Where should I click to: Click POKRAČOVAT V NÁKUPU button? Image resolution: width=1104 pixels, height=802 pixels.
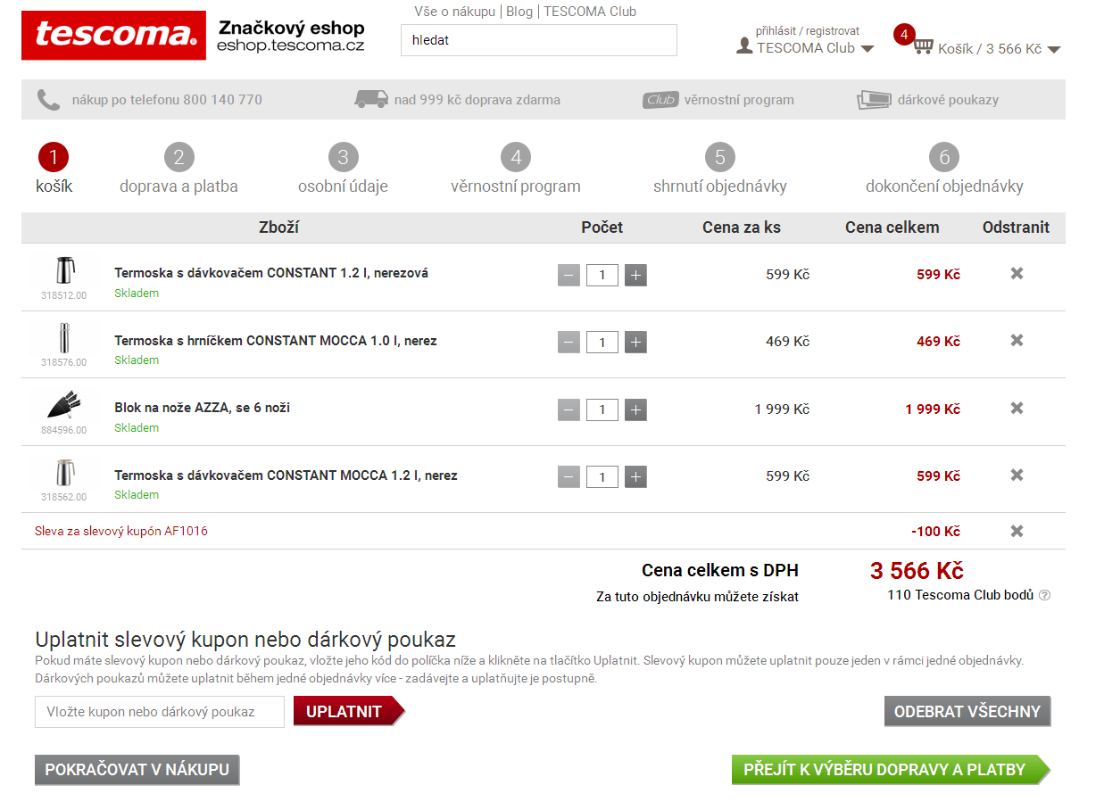tap(137, 770)
